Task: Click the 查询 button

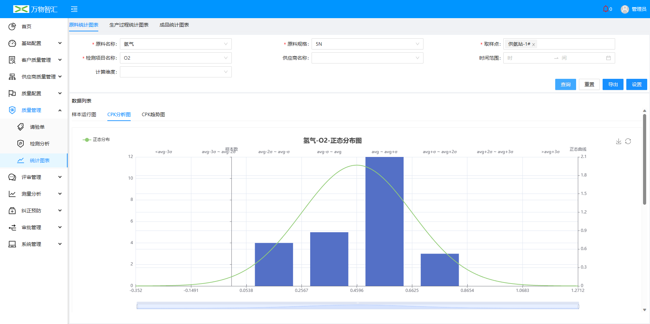Action: [565, 84]
